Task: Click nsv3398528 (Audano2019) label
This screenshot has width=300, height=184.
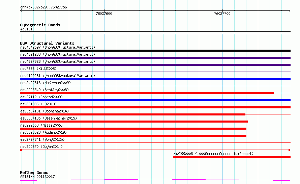Action: point(43,132)
